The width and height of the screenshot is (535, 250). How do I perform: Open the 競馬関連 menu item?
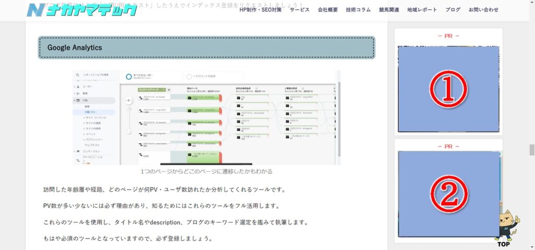pyautogui.click(x=389, y=9)
